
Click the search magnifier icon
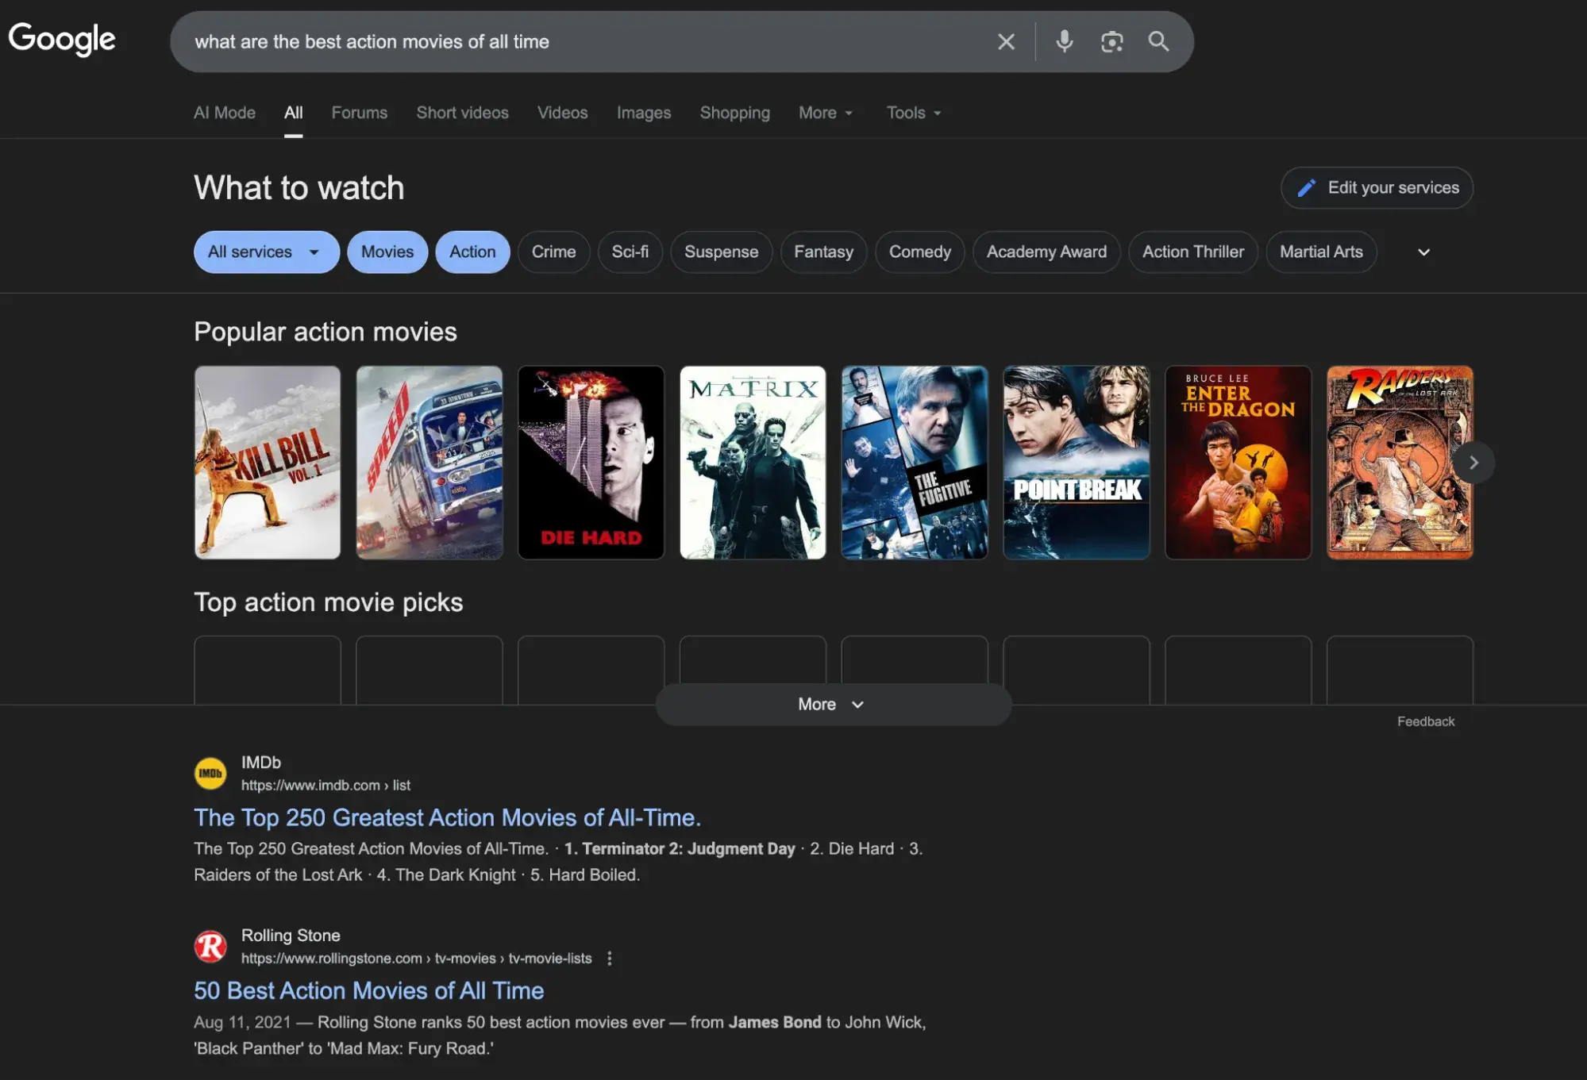pyautogui.click(x=1158, y=41)
